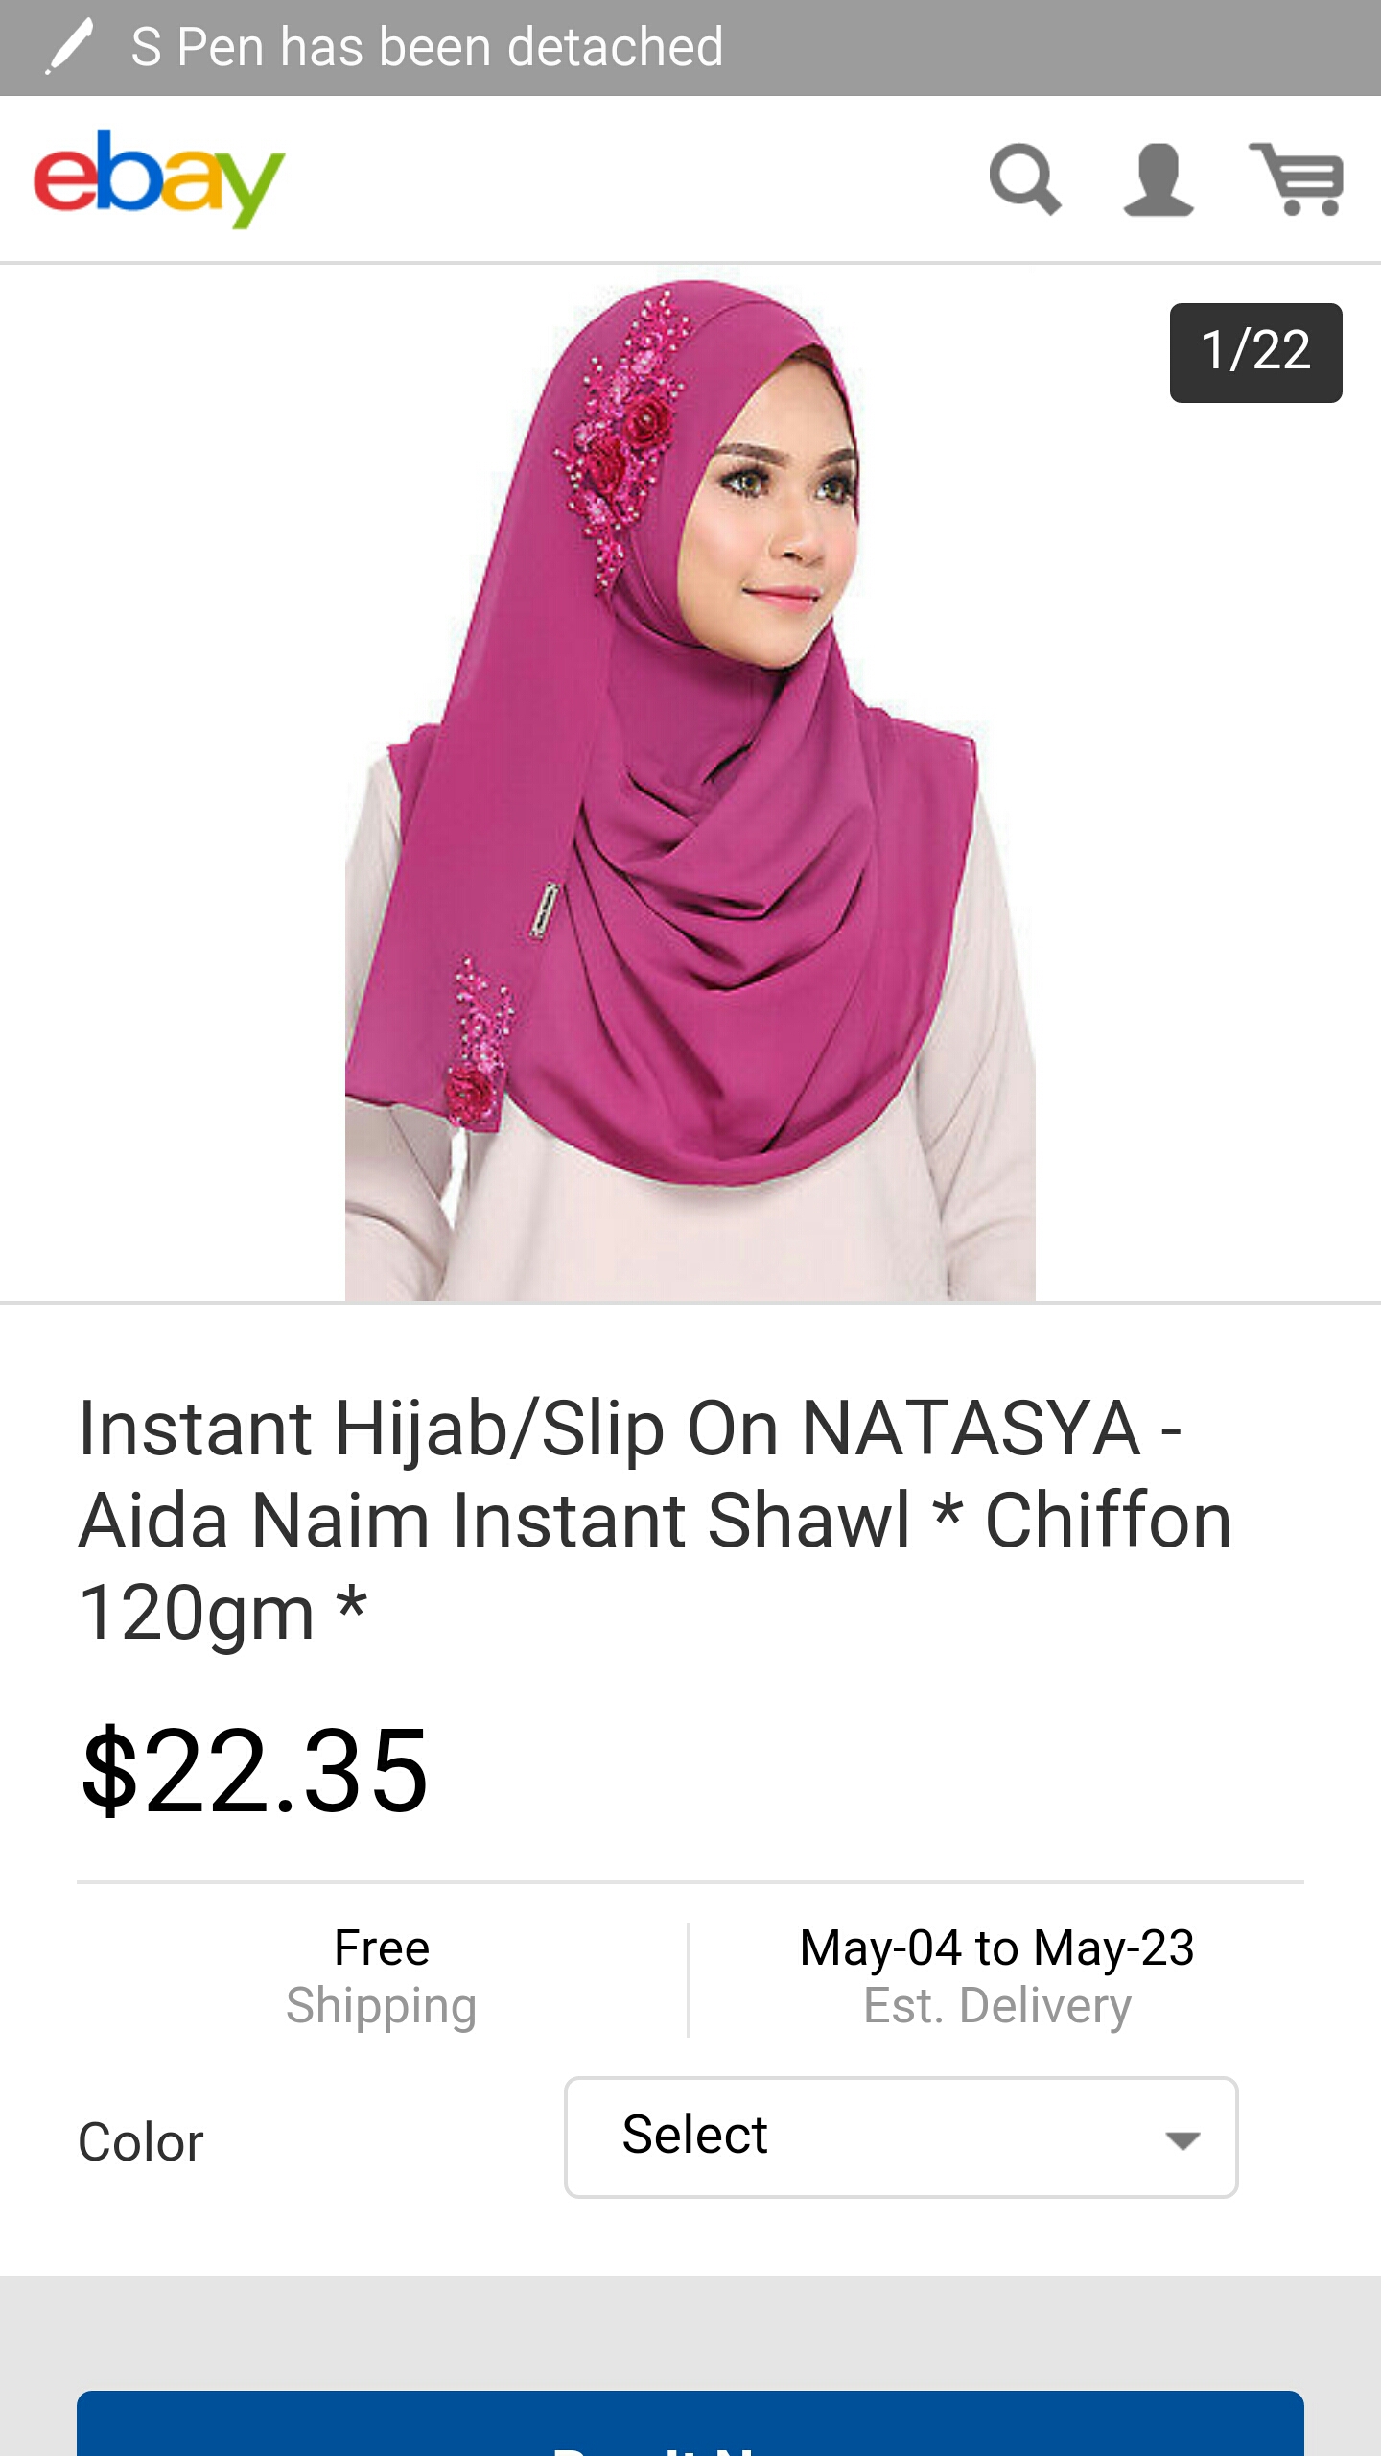Image resolution: width=1381 pixels, height=2456 pixels.
Task: Tap the $22.35 price
Action: tap(255, 1771)
